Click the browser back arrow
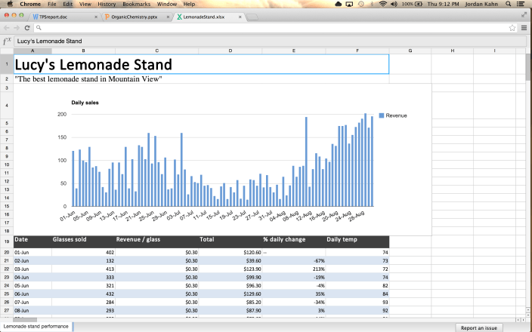Viewport: 532px width, 332px height. pyautogui.click(x=7, y=28)
